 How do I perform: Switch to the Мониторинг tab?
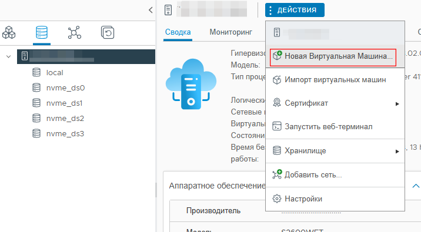[231, 32]
